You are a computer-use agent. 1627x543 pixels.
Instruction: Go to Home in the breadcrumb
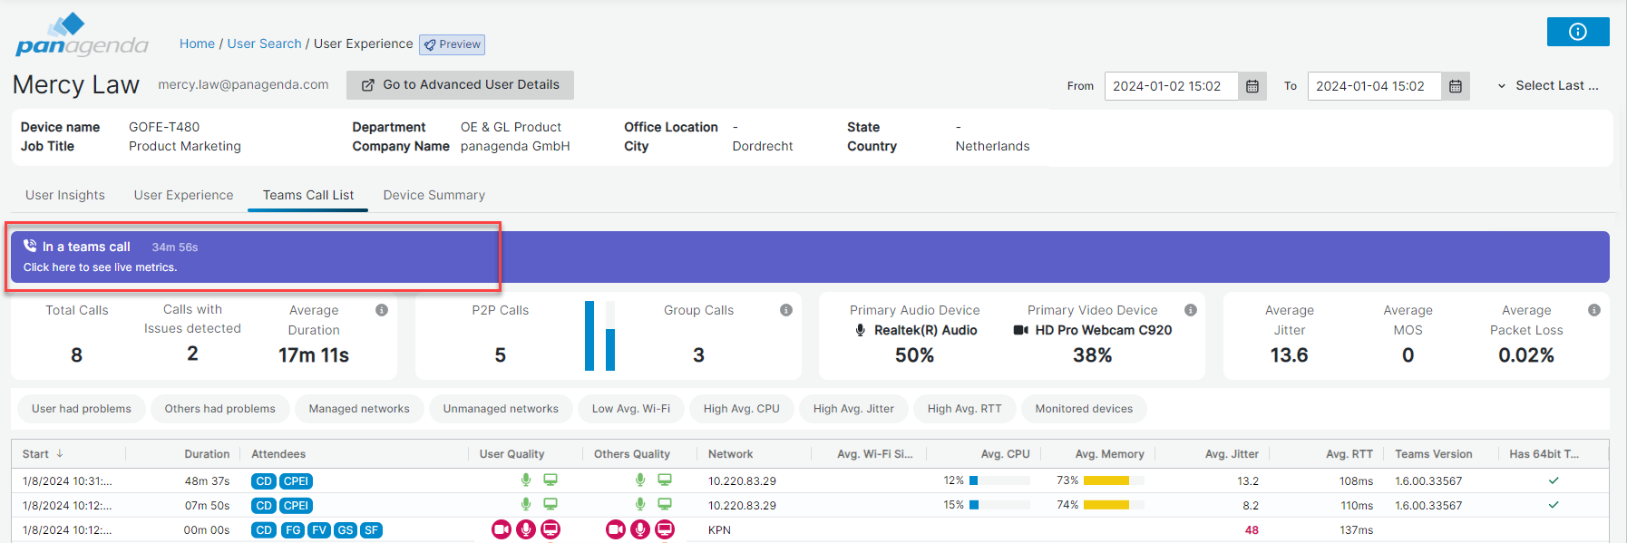pyautogui.click(x=197, y=44)
